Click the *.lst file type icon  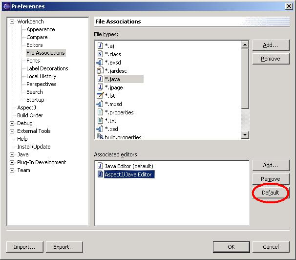point(100,95)
